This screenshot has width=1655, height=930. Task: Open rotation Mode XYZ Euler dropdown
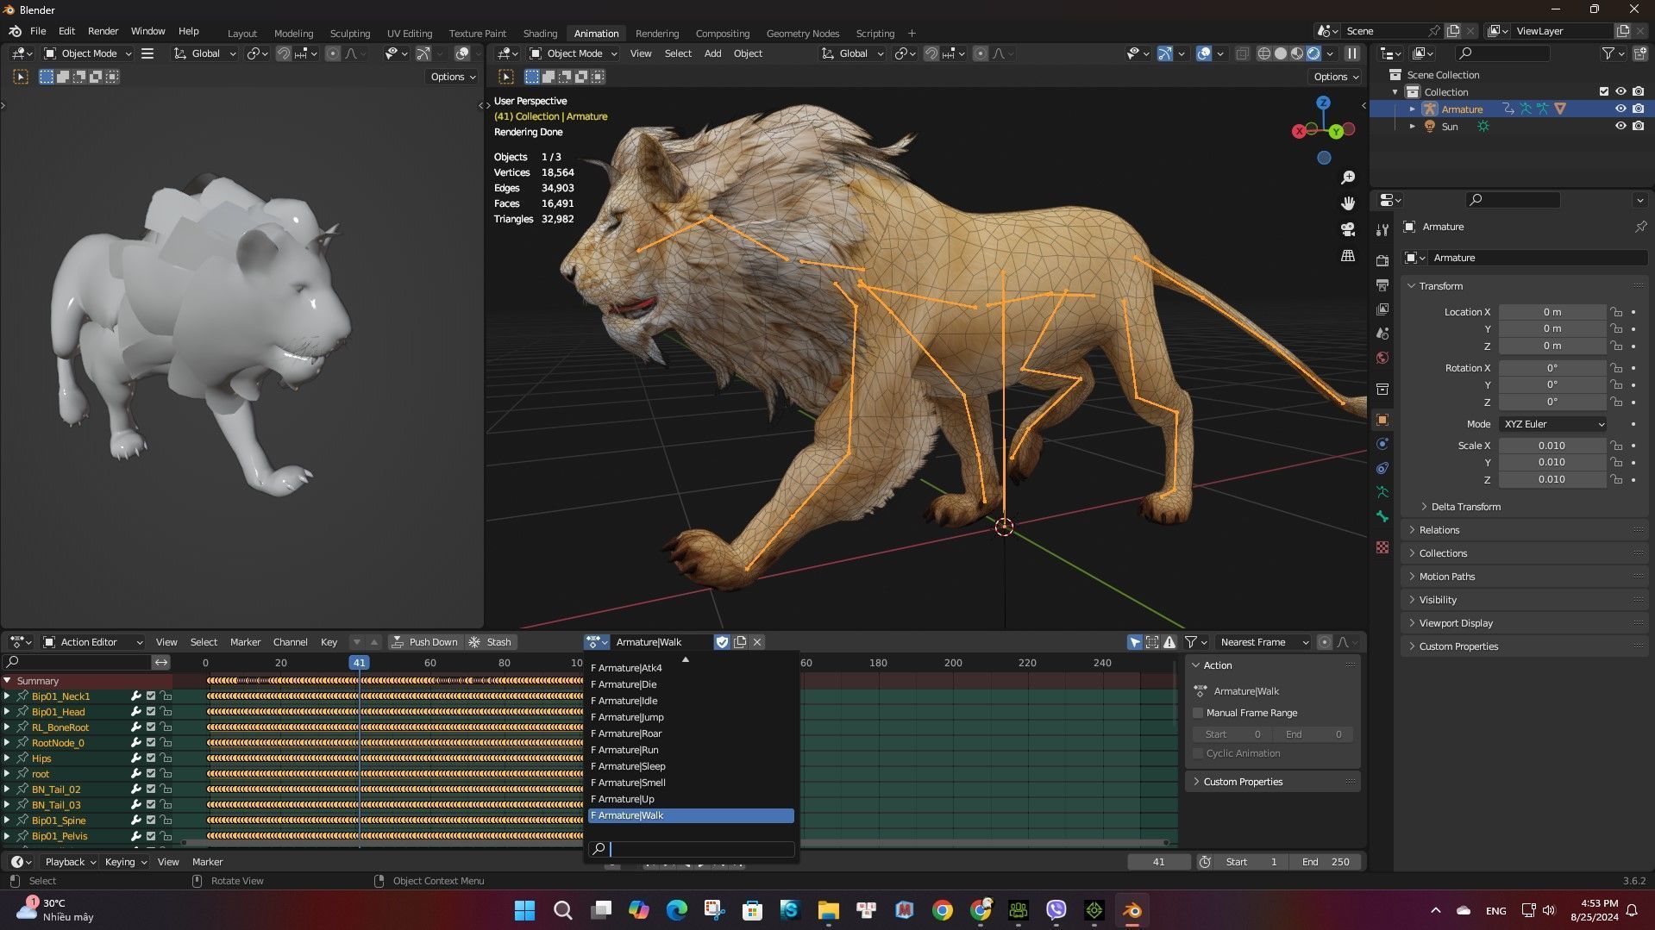click(1553, 424)
